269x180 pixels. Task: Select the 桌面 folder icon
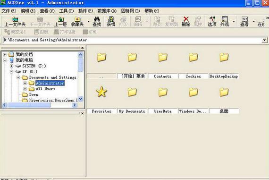pyautogui.click(x=224, y=92)
